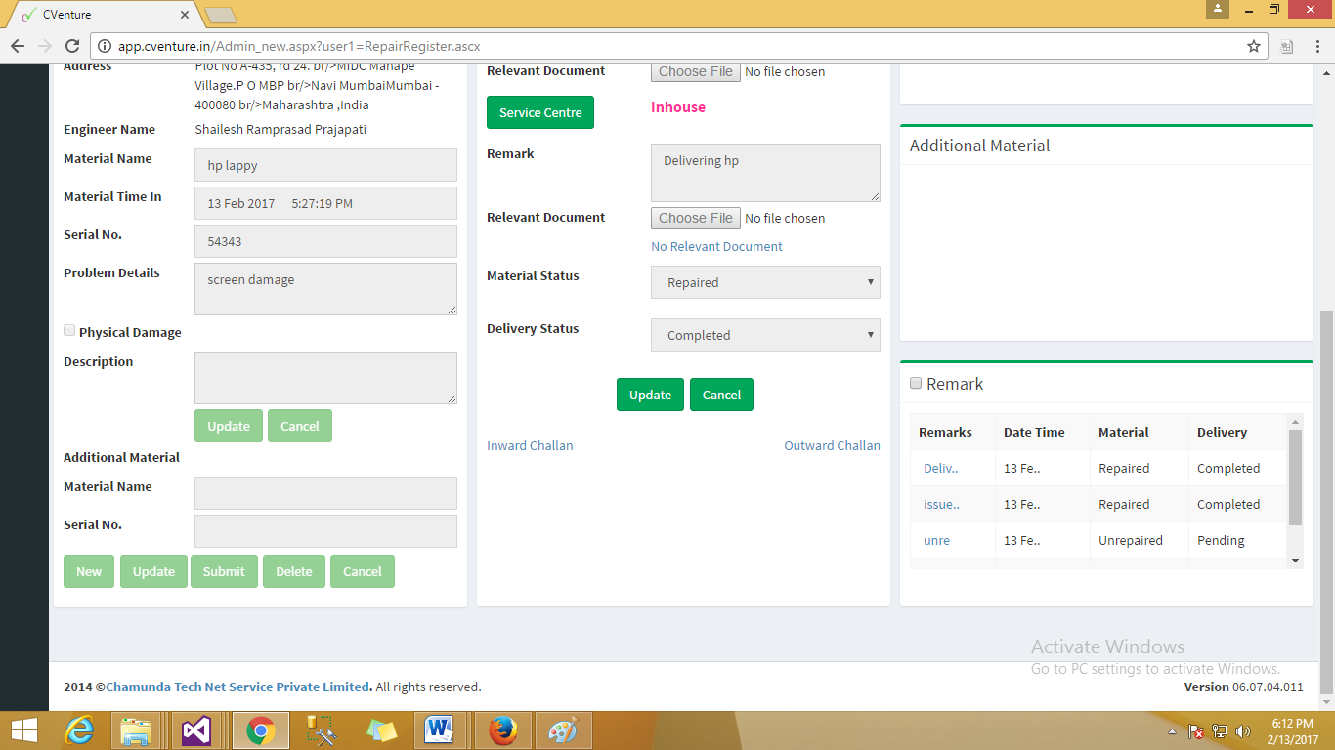
Task: Open No Relevant Document link
Action: point(716,246)
